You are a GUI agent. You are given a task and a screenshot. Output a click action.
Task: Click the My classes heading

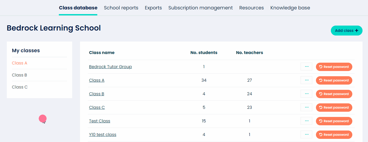(26, 51)
